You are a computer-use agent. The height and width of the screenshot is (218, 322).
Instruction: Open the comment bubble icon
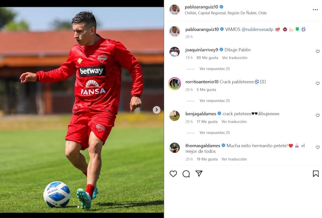coord(186,174)
